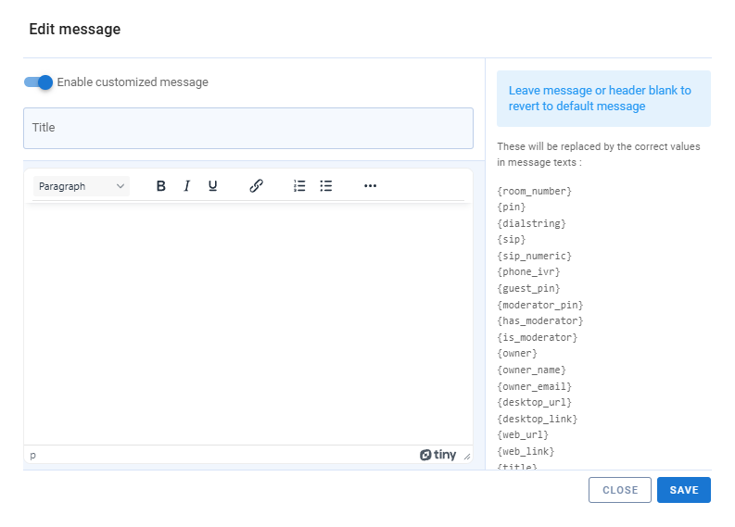Insert a bullet list
Screen dimensions: 735x527
pos(326,186)
